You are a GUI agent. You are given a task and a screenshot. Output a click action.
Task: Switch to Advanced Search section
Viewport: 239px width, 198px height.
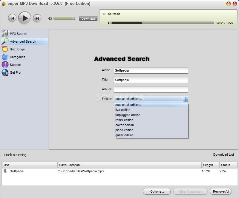(25, 41)
